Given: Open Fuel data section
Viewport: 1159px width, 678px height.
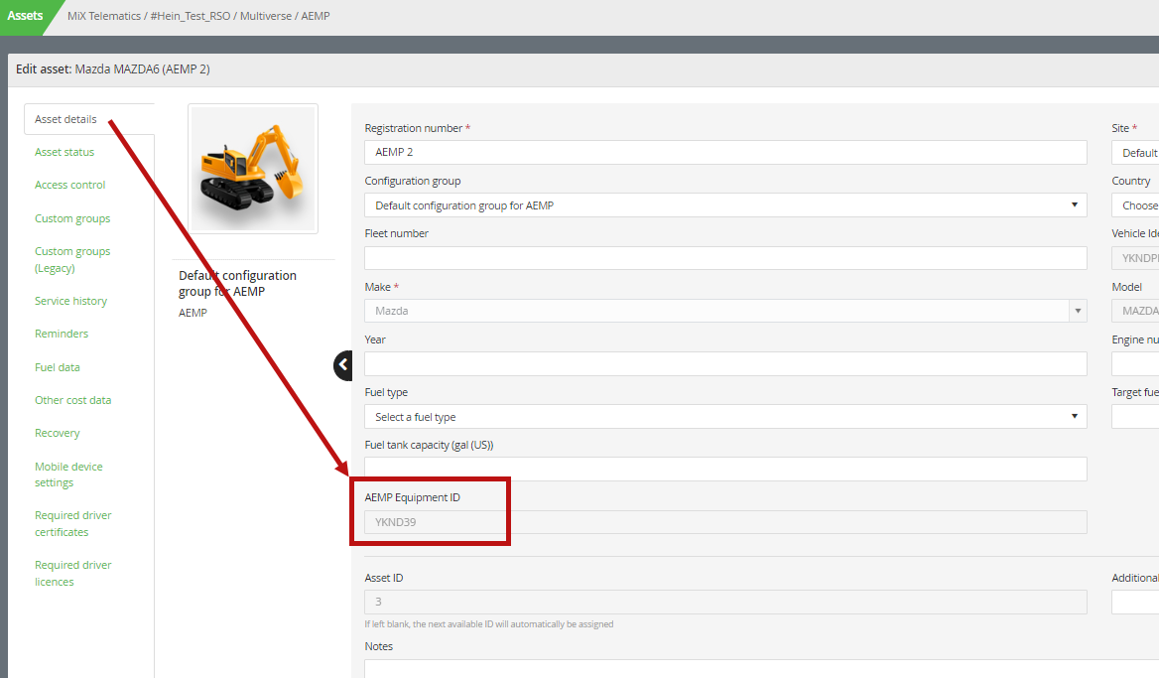Looking at the screenshot, I should [57, 366].
